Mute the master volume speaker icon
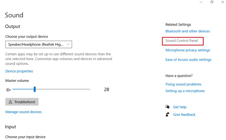226x140 pixels. (x=9, y=90)
